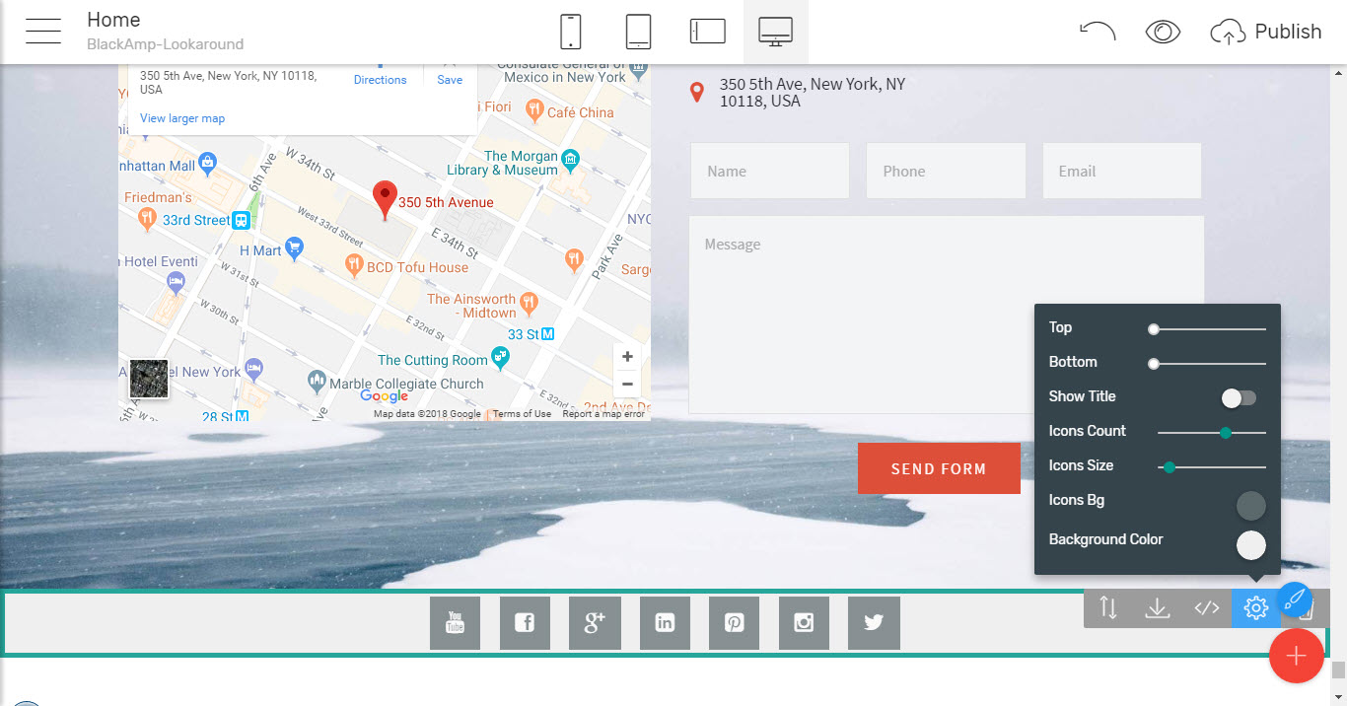The width and height of the screenshot is (1347, 706).
Task: Click the move block arrows icon
Action: coord(1108,608)
